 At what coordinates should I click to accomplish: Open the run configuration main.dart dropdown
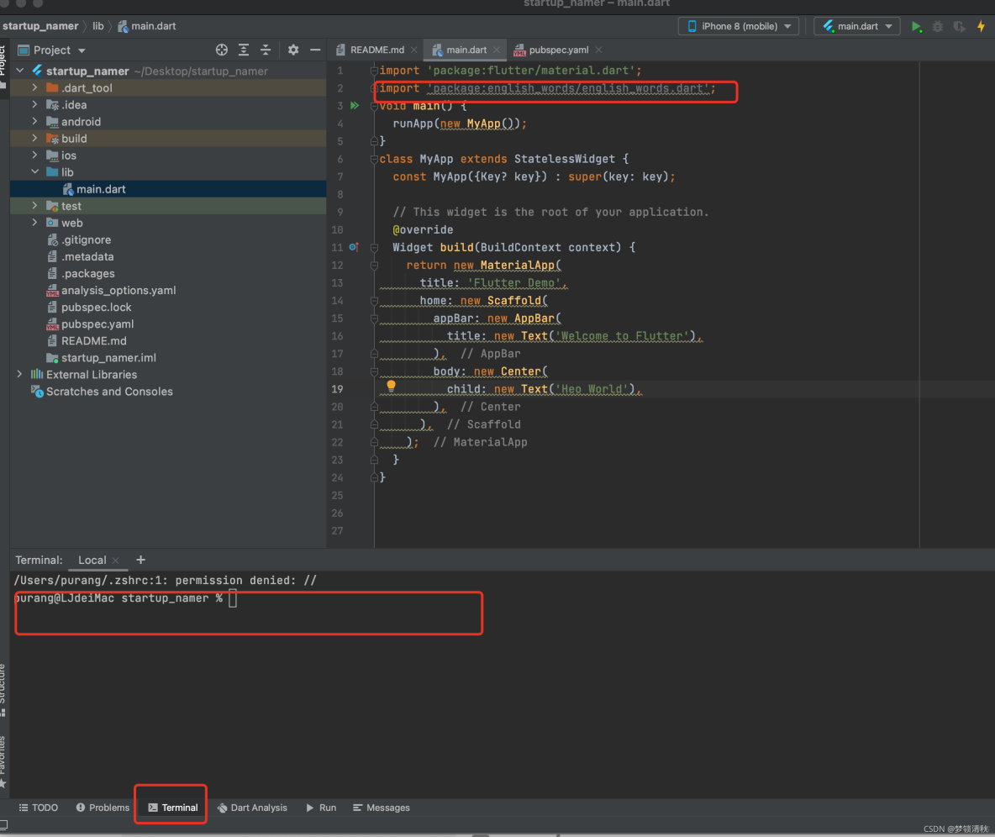click(856, 26)
